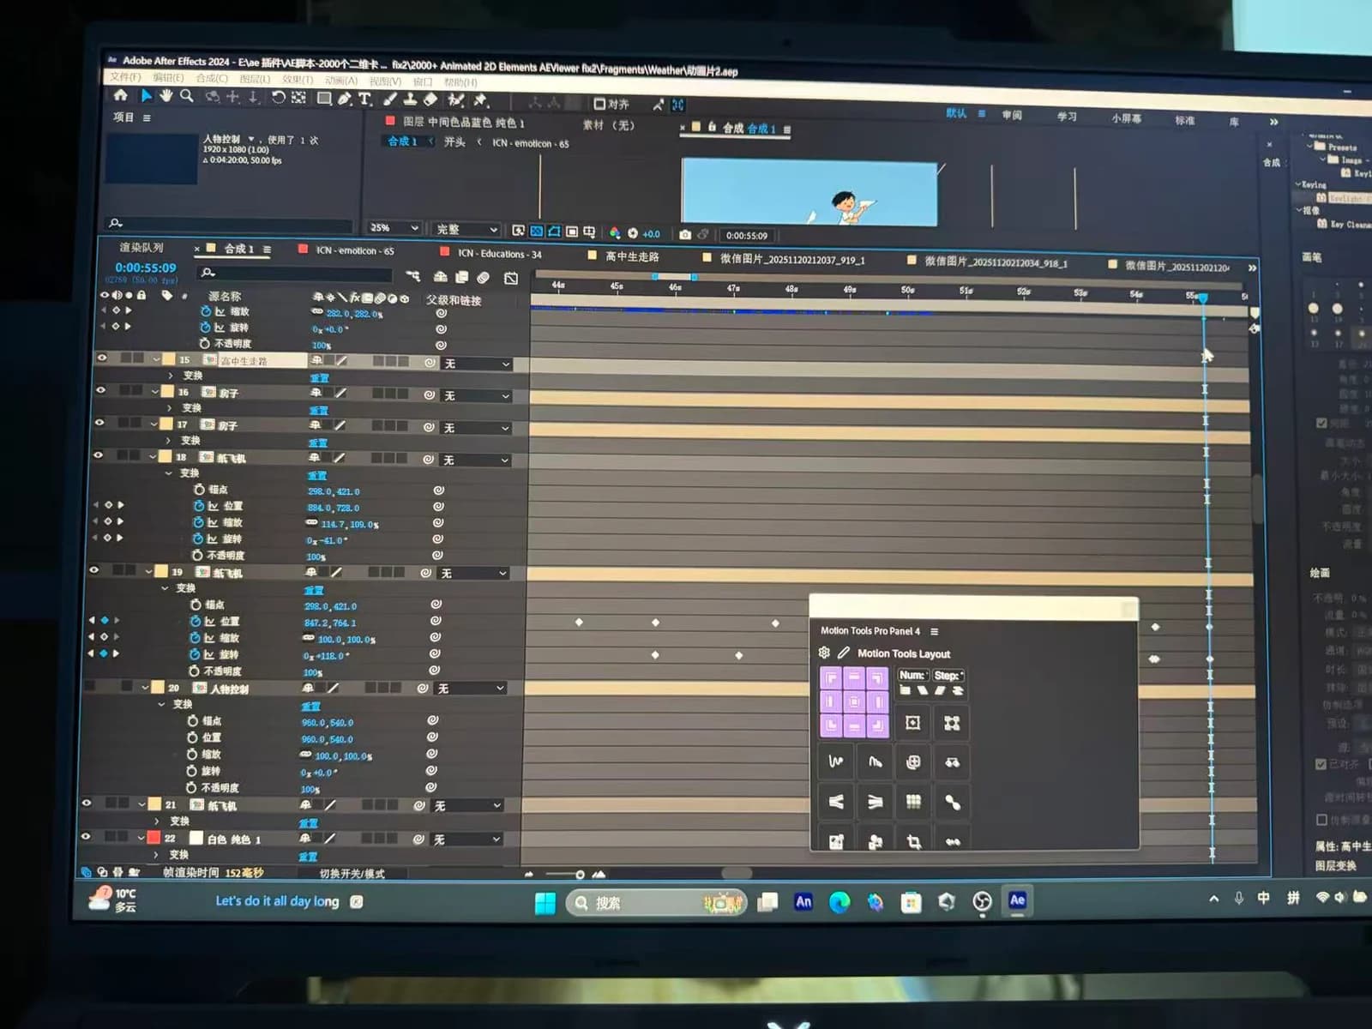
Task: Click the current time 0:00:55:09 display
Action: pos(146,268)
